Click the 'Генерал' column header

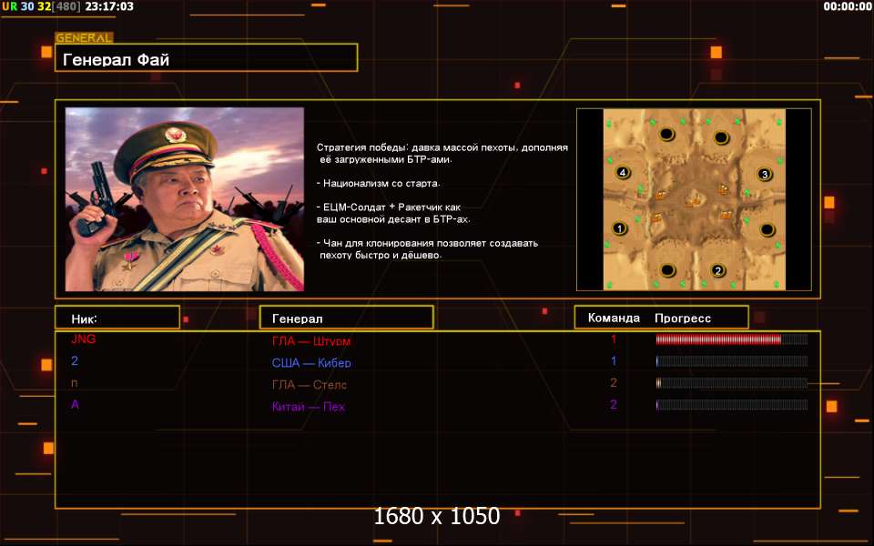coord(347,318)
